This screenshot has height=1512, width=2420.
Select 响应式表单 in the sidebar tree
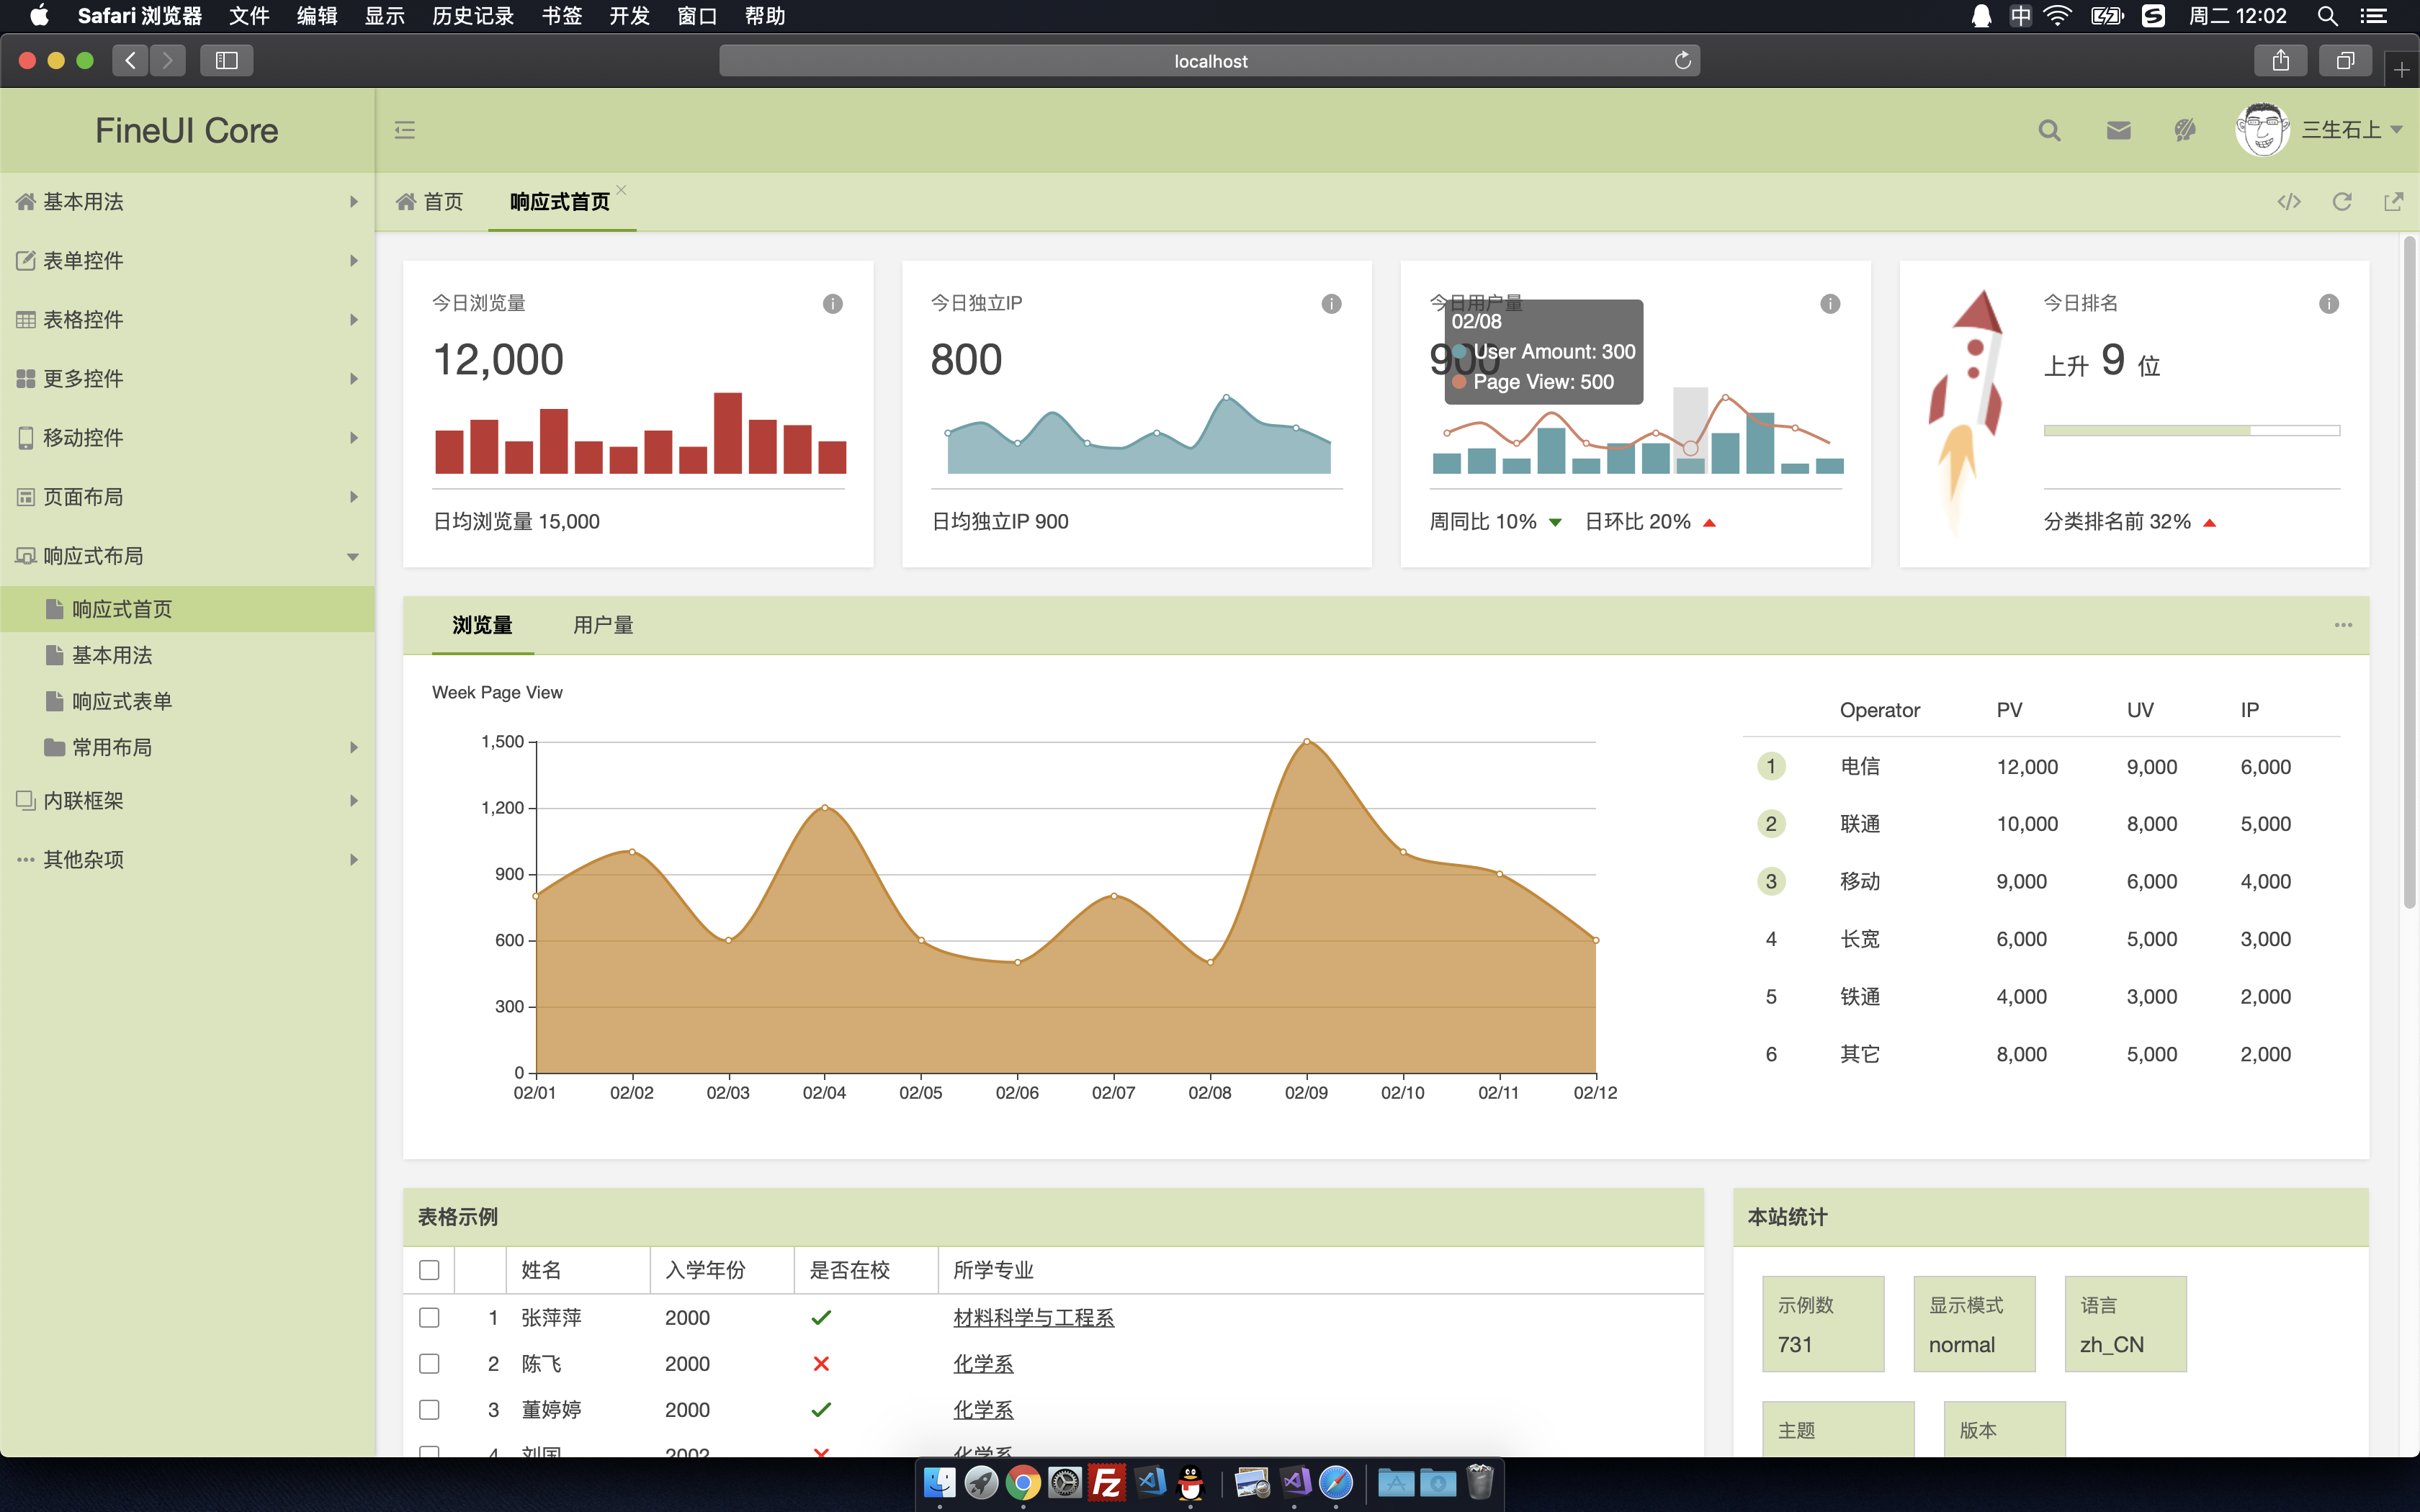[122, 702]
